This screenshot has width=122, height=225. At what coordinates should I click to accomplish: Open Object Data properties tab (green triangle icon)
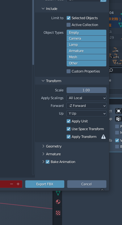click(x=58, y=193)
